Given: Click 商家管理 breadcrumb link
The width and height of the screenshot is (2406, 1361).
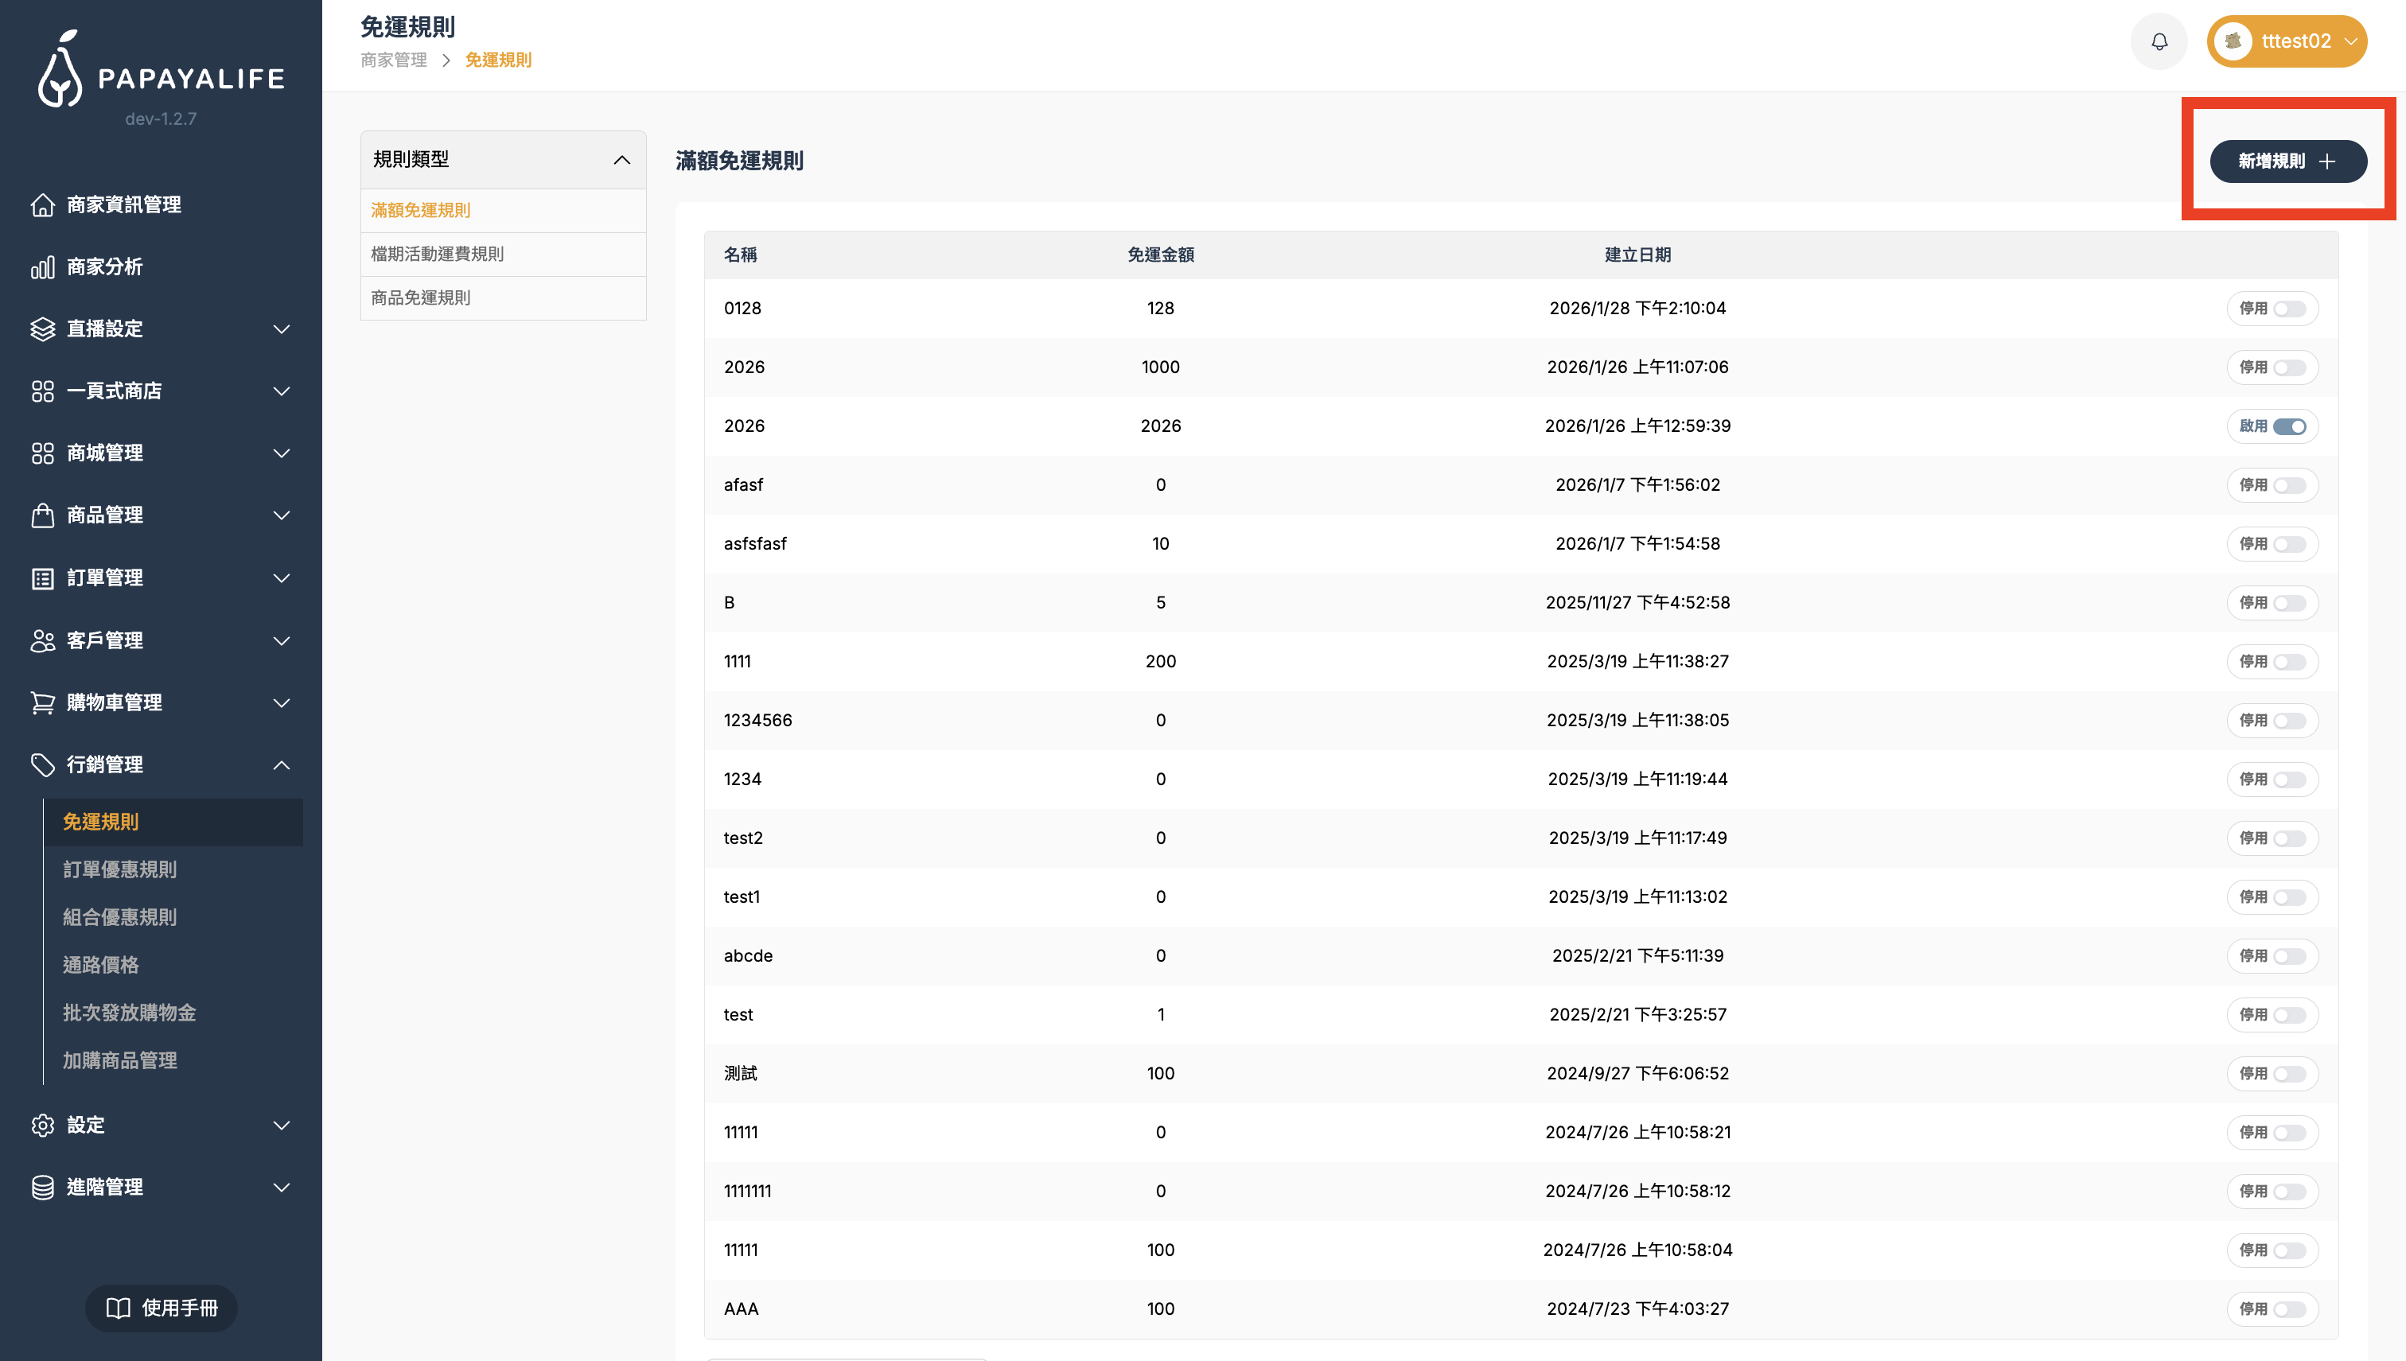Looking at the screenshot, I should click(x=394, y=60).
